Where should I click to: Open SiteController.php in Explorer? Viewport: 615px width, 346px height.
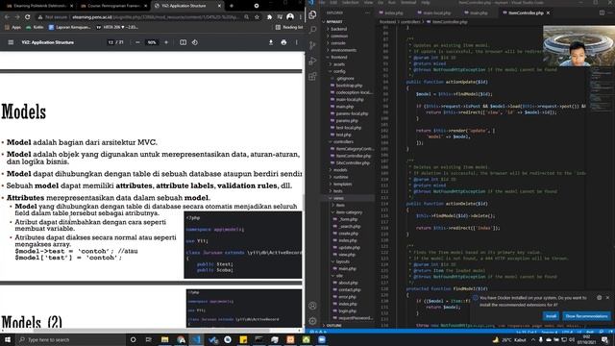point(352,162)
